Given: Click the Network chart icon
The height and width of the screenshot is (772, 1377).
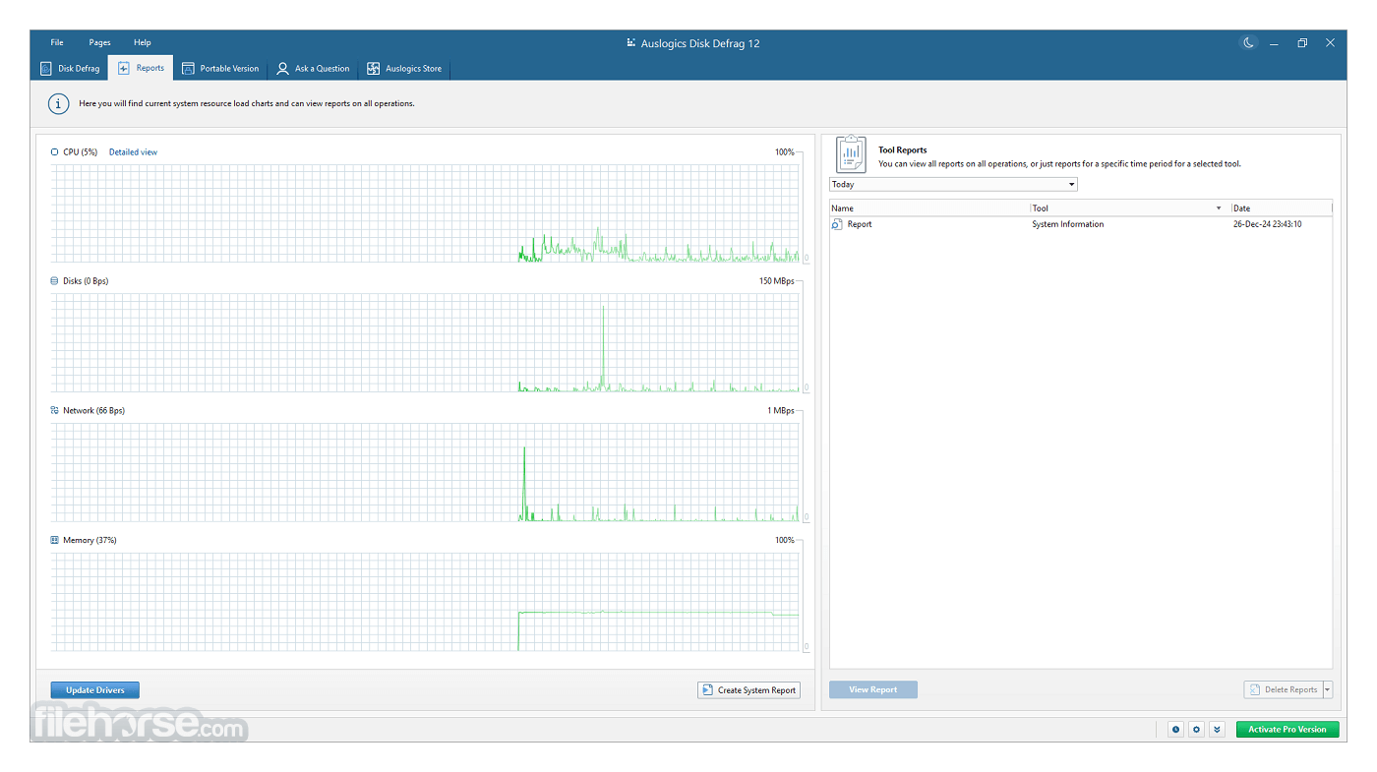Looking at the screenshot, I should [x=55, y=411].
